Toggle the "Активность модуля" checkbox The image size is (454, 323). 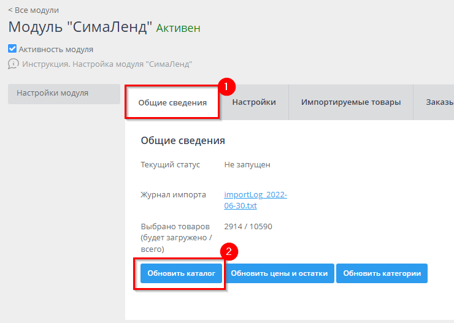click(12, 49)
